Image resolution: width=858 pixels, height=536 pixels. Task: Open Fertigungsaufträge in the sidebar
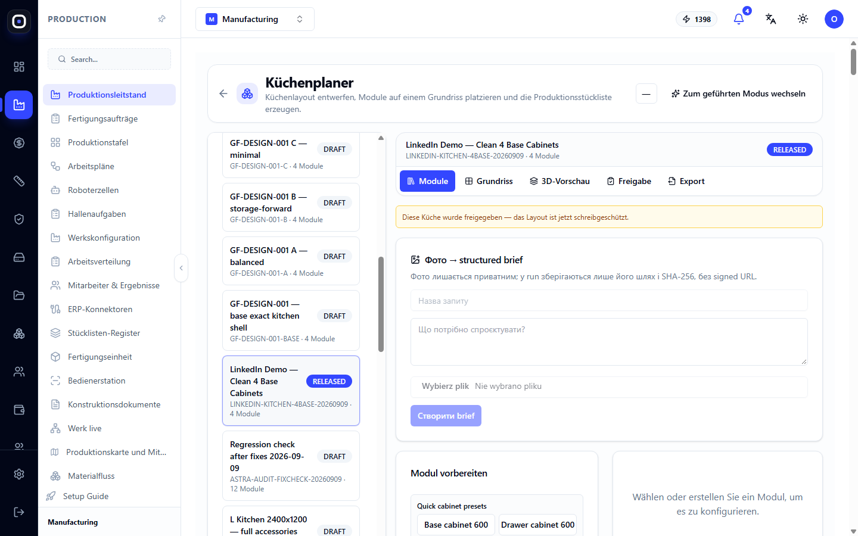109,119
